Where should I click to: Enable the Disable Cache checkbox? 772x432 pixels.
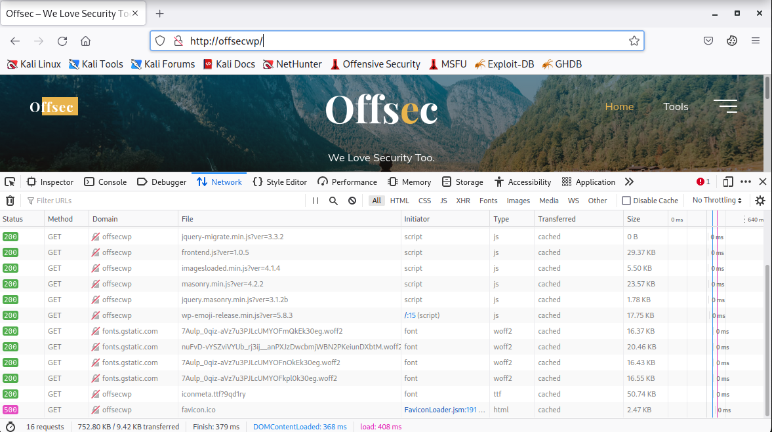(x=626, y=201)
